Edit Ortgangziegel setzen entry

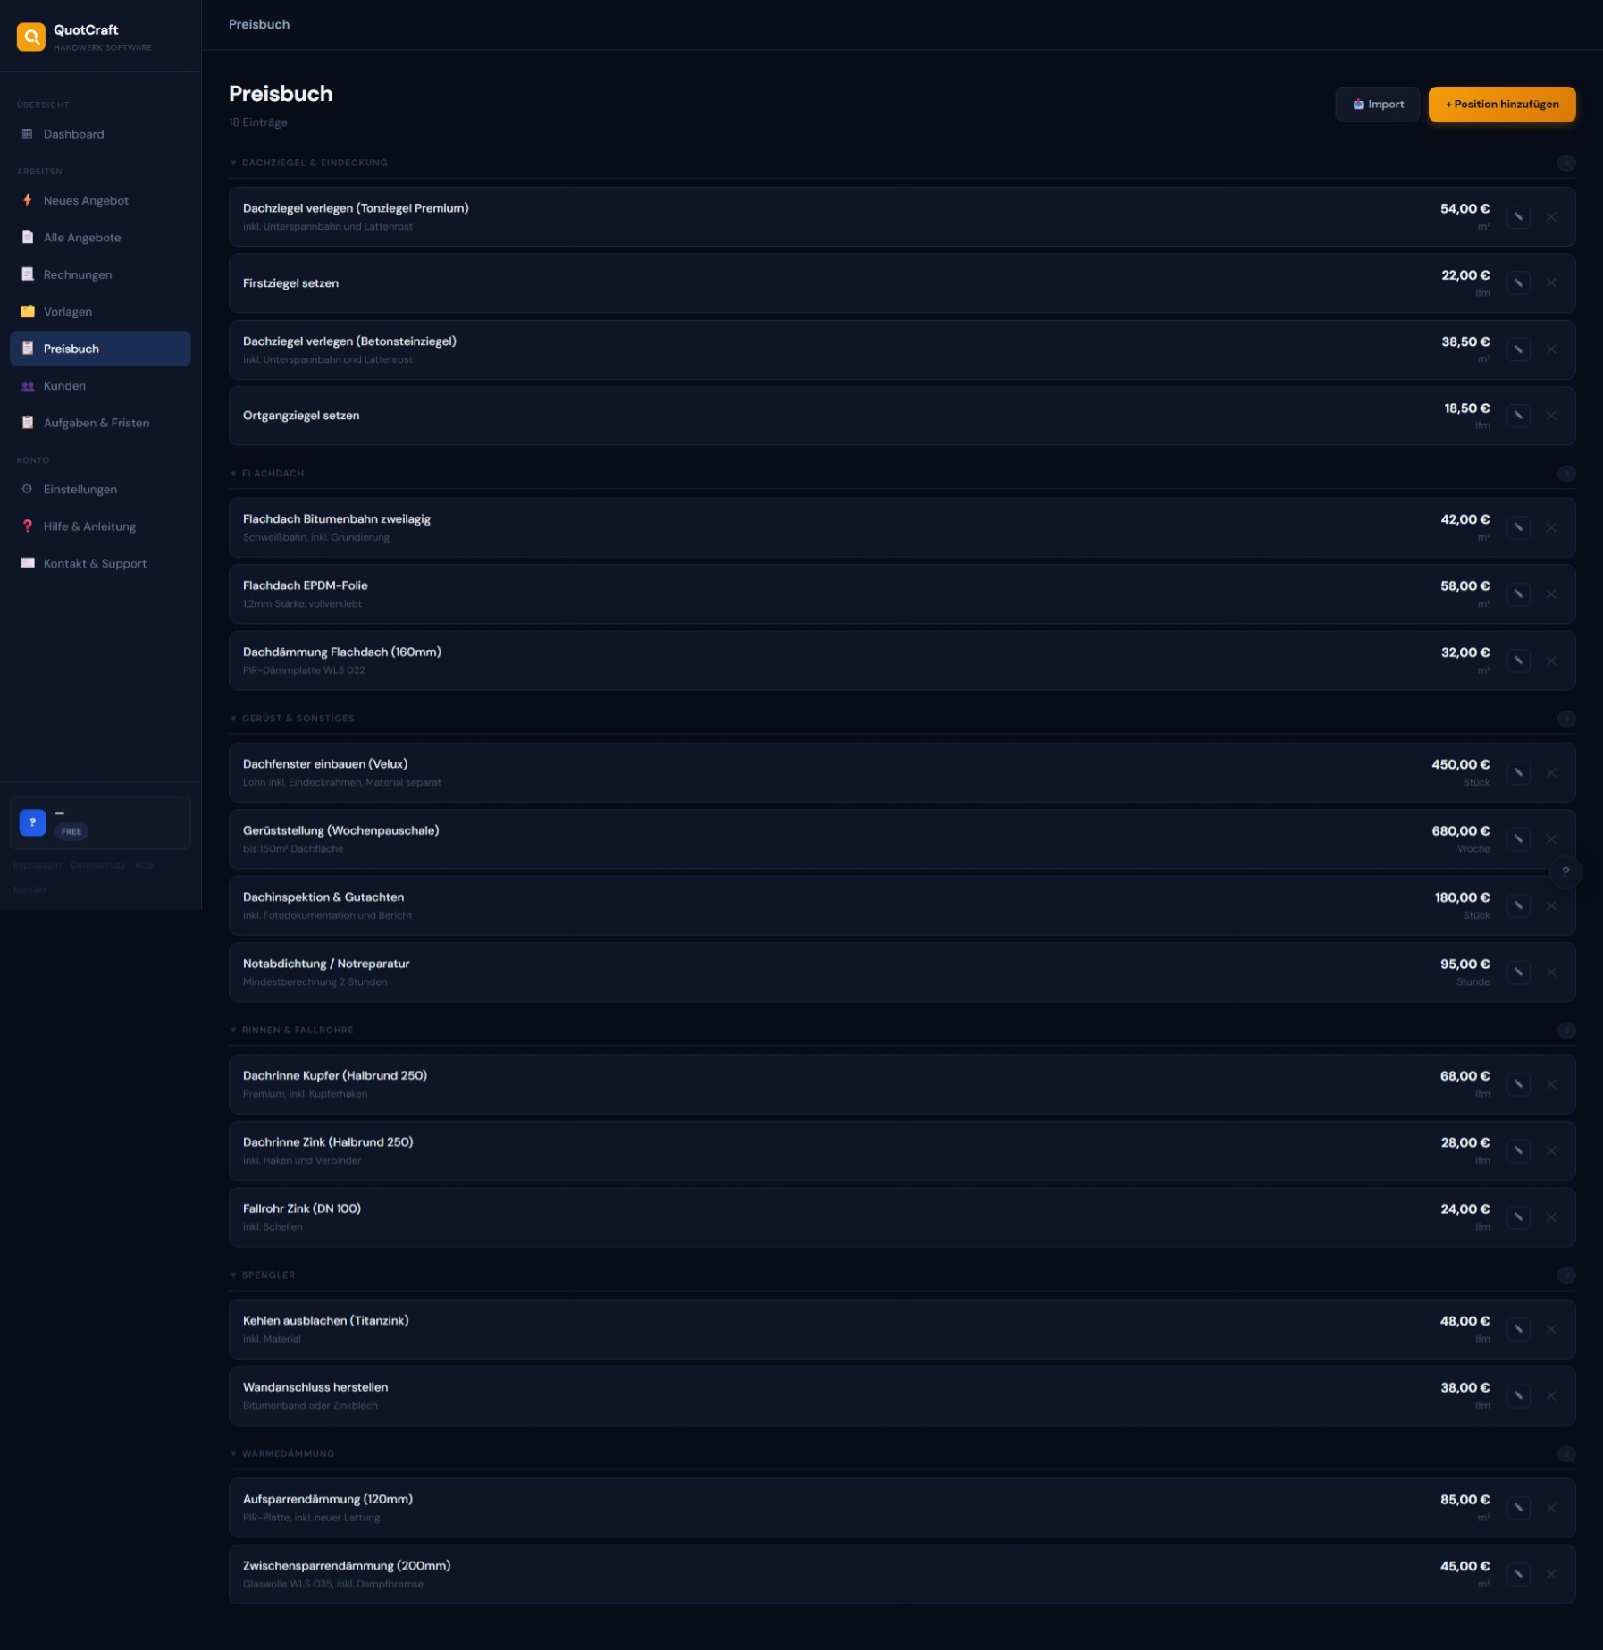[1518, 416]
